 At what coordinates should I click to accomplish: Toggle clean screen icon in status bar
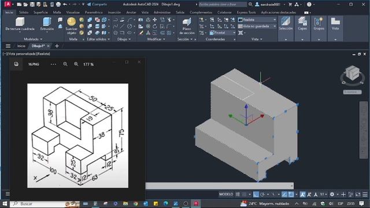point(358,194)
